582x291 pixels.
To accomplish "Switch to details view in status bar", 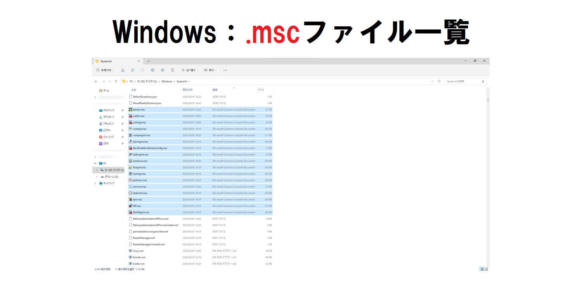I will 482,269.
